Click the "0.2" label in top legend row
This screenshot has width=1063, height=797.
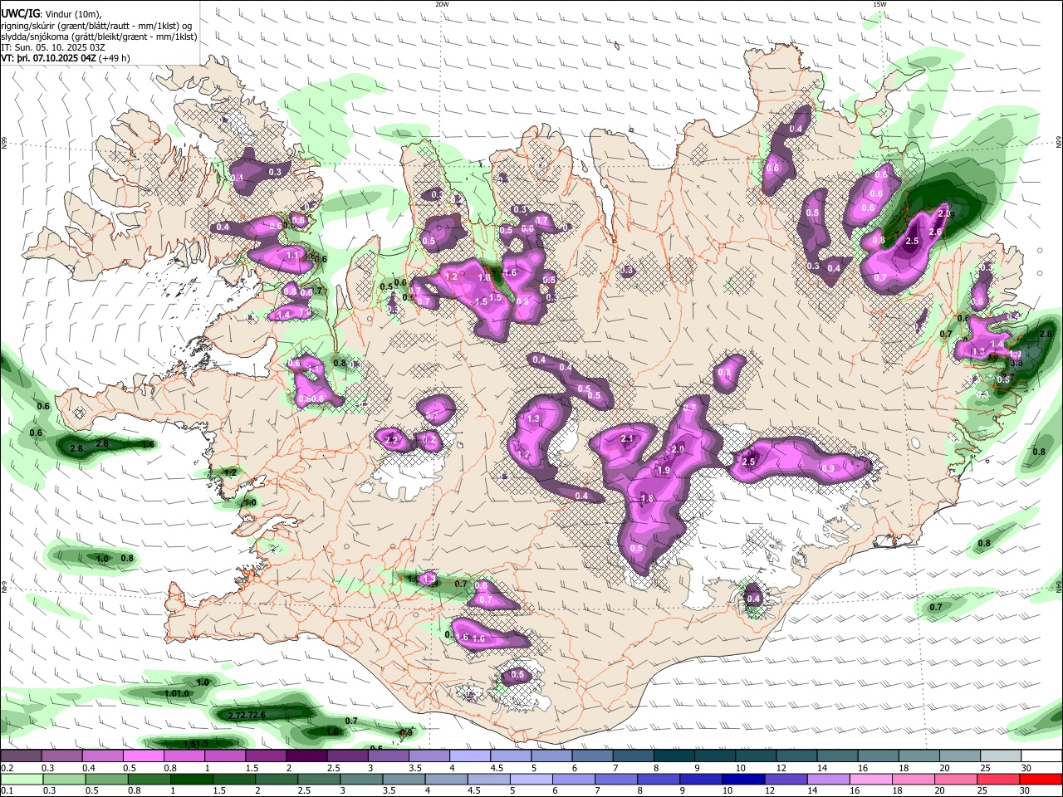[x=6, y=768]
